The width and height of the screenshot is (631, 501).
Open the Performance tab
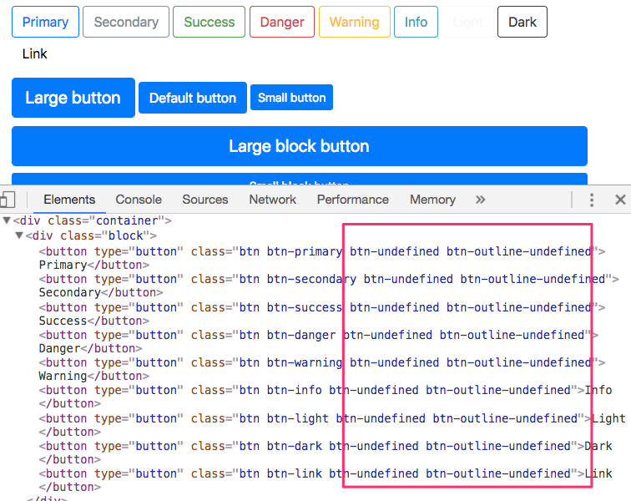352,200
